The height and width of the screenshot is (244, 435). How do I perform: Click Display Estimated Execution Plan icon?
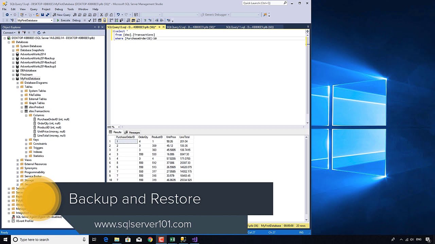click(x=94, y=20)
